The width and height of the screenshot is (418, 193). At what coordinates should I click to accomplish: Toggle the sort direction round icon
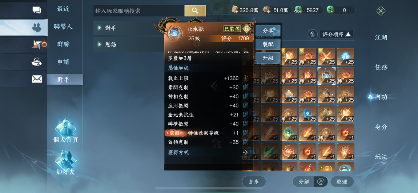312,34
